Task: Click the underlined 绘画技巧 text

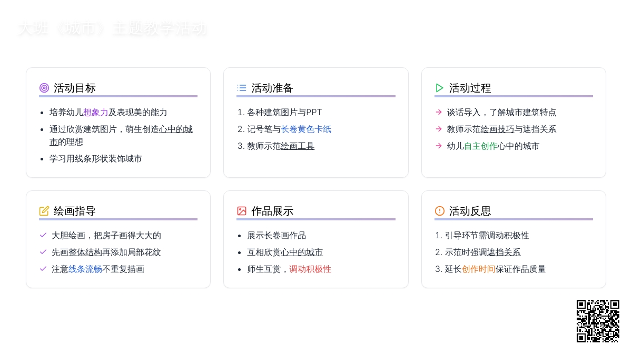Action: [x=498, y=129]
